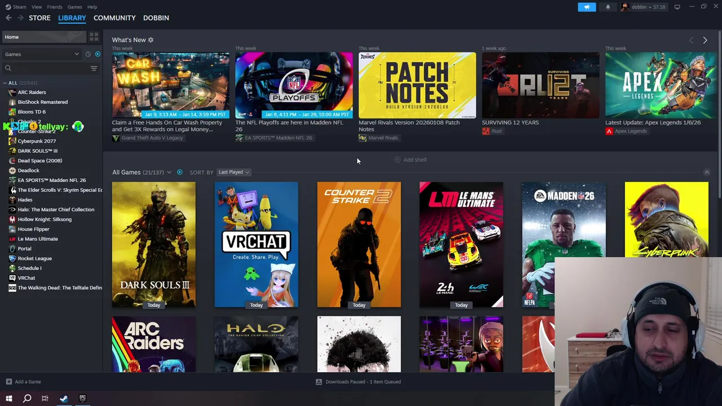Screen dimensions: 722x406
Task: Open Dark Souls III game cover
Action: coord(153,245)
